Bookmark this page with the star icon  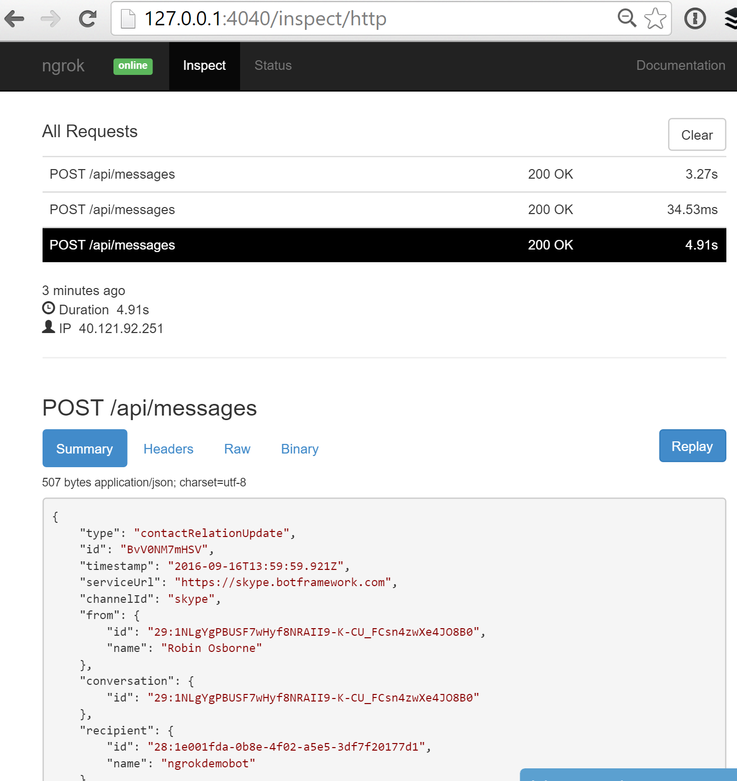[655, 19]
